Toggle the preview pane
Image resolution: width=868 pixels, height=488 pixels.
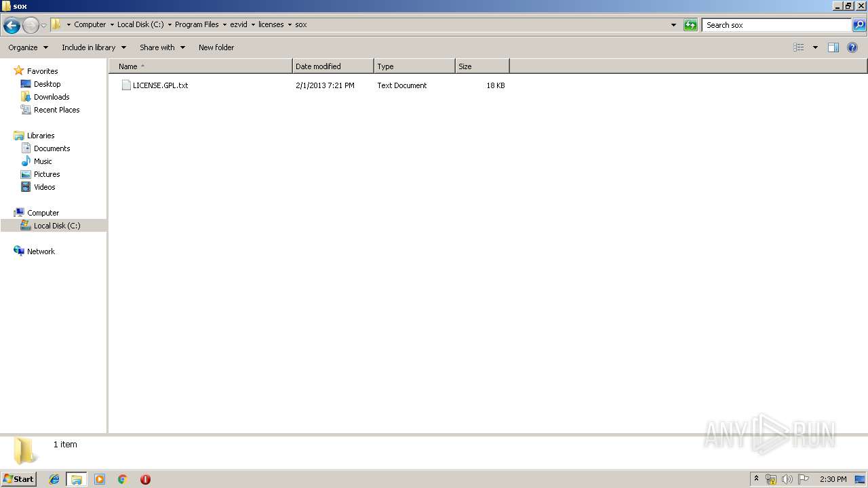click(x=833, y=47)
